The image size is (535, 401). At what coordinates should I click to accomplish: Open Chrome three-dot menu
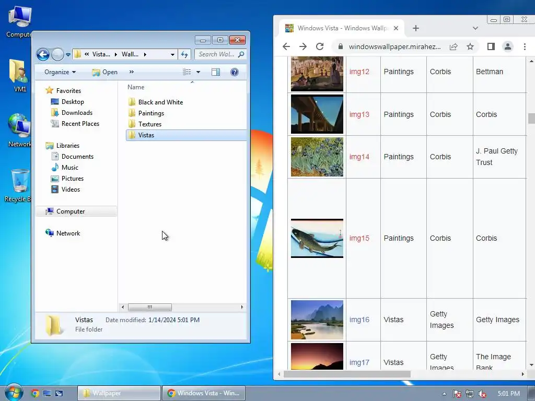pyautogui.click(x=525, y=46)
